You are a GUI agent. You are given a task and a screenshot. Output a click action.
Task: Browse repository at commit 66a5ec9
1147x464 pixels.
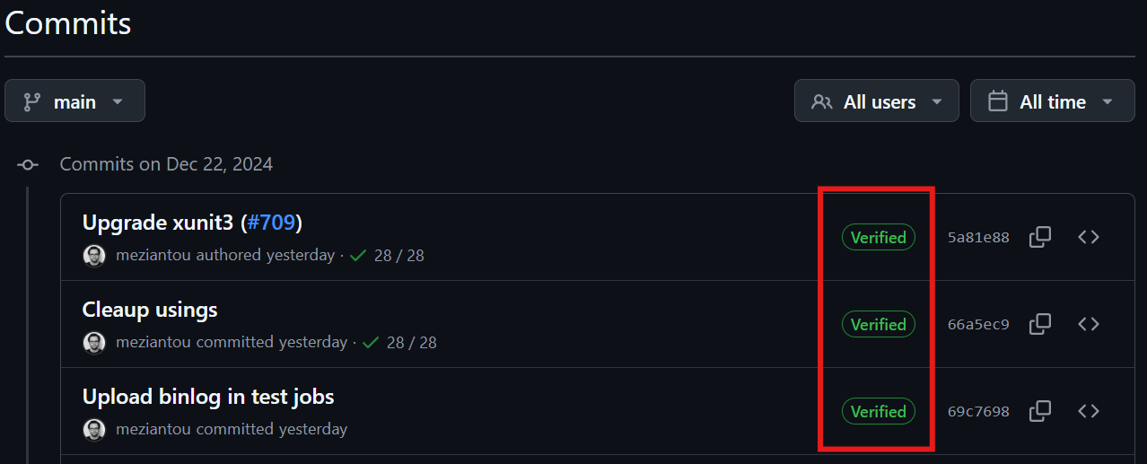click(x=1089, y=324)
